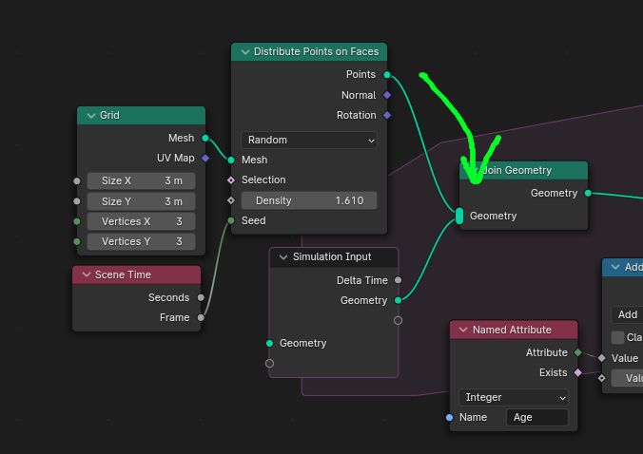This screenshot has height=454, width=643.
Task: Click the UV Map output socket
Action: pos(205,158)
